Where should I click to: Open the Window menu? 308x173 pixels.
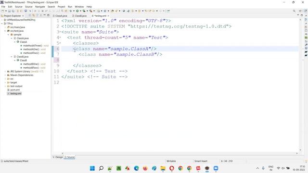coord(79,7)
